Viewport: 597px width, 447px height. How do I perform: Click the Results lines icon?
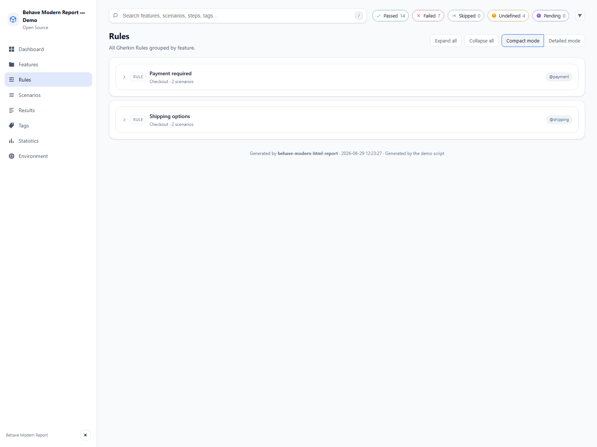tap(12, 110)
